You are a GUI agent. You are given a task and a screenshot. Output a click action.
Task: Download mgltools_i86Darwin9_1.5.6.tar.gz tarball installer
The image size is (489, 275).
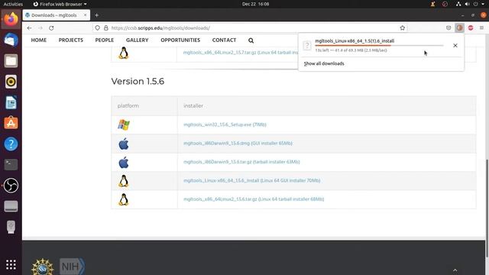pyautogui.click(x=241, y=162)
